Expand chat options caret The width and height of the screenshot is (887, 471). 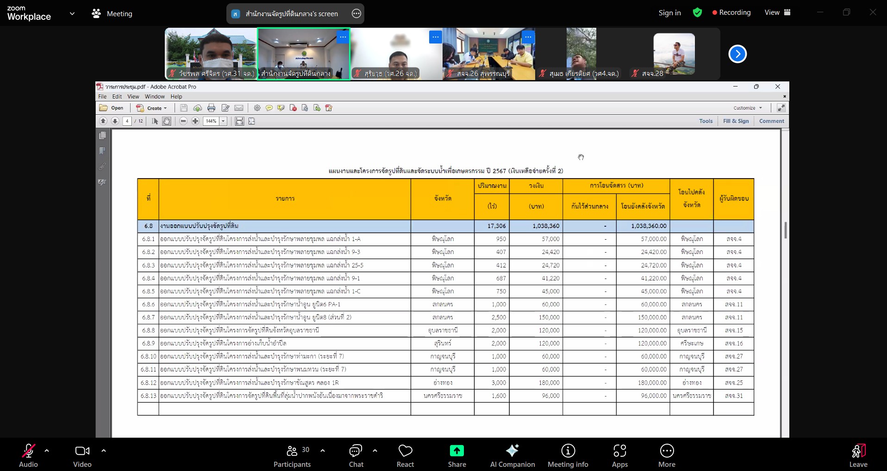tap(375, 450)
